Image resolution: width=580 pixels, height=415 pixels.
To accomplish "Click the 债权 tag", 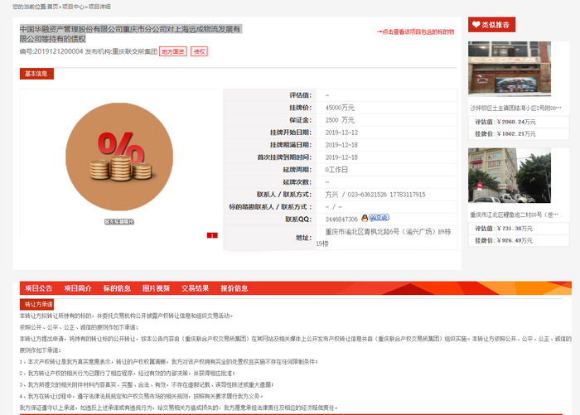I will (x=199, y=51).
